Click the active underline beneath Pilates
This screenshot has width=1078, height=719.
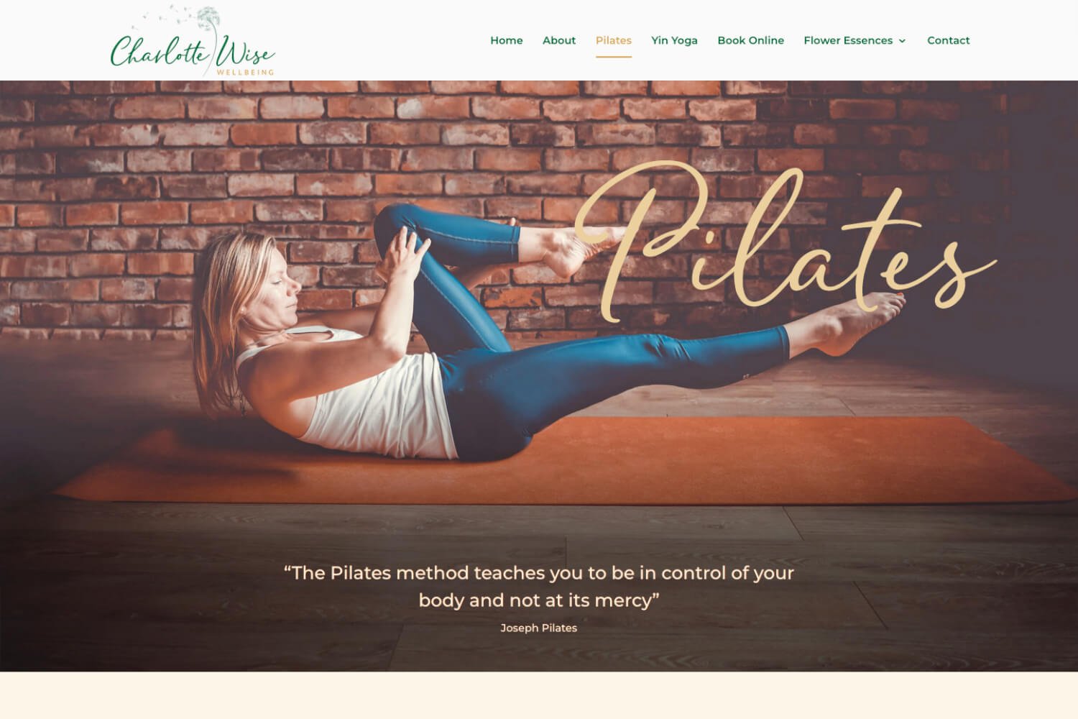point(614,56)
